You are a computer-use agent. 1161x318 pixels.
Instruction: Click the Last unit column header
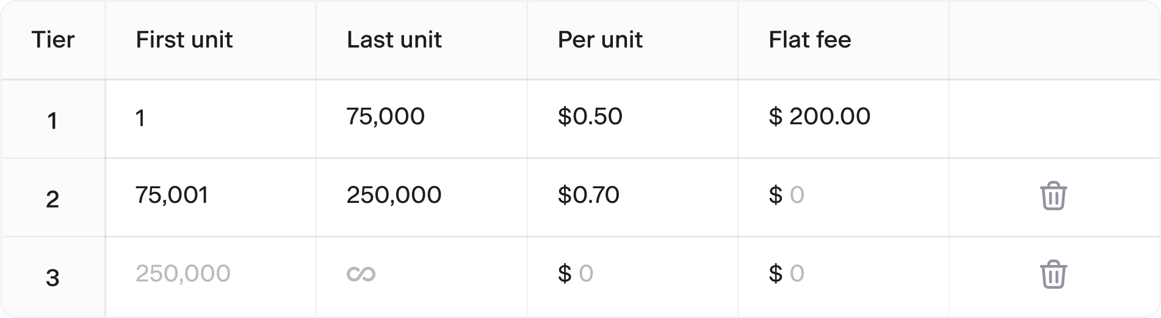tap(394, 40)
